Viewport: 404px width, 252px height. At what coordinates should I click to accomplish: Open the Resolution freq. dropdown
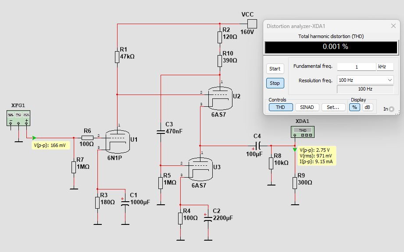click(365, 80)
